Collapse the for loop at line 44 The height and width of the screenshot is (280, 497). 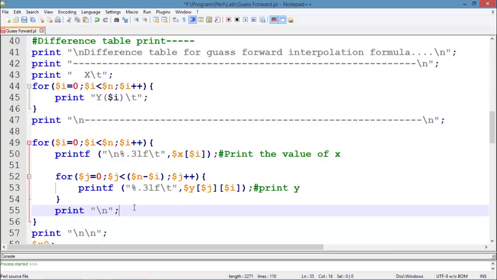pyautogui.click(x=29, y=86)
